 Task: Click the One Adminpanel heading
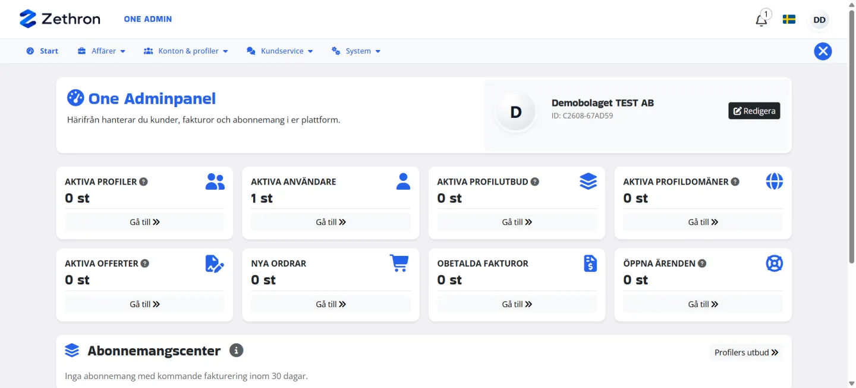point(152,98)
